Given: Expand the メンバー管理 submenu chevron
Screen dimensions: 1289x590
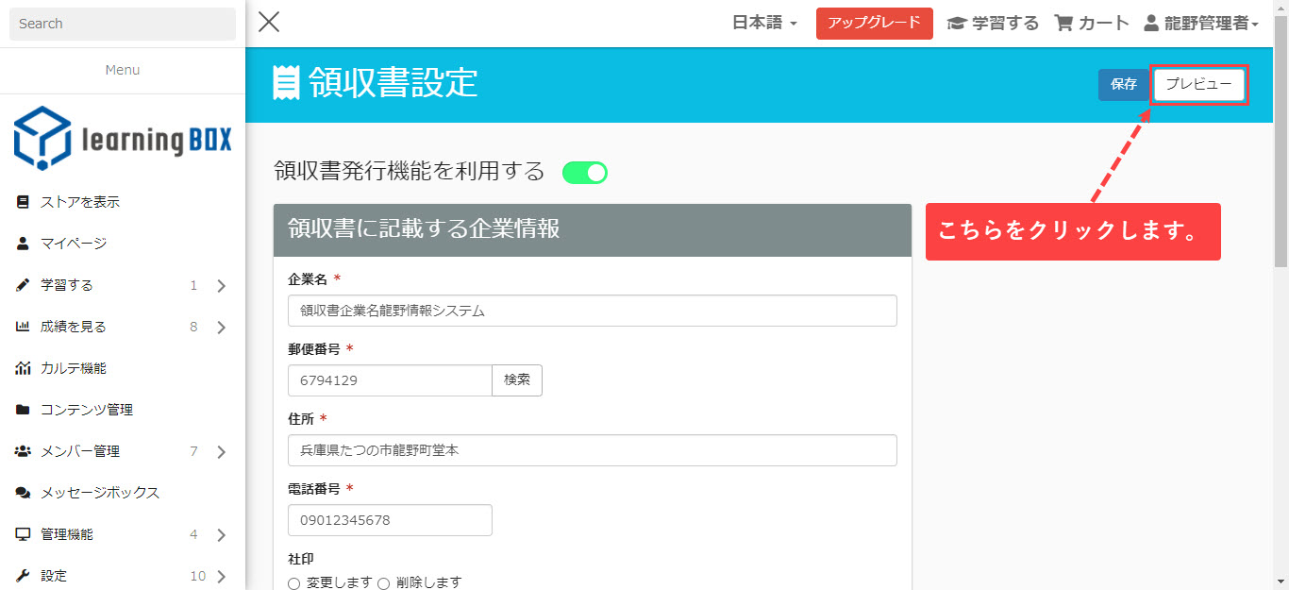Looking at the screenshot, I should [x=222, y=452].
